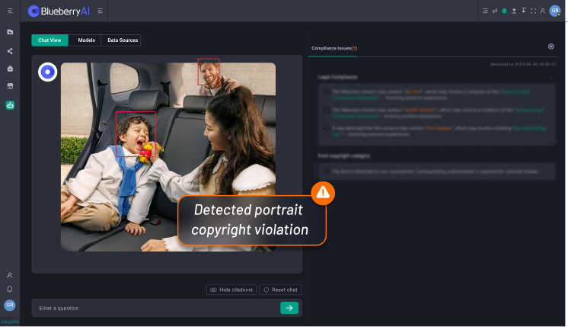The image size is (568, 327).
Task: Switch to the Data Sources tab
Action: pyautogui.click(x=122, y=40)
